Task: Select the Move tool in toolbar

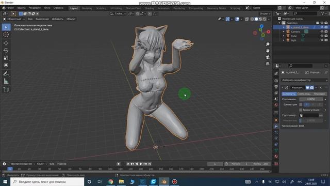Action: [x=6, y=43]
